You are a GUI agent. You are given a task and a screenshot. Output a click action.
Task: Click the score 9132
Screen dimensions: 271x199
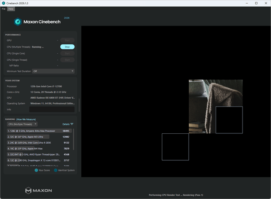click(x=67, y=143)
